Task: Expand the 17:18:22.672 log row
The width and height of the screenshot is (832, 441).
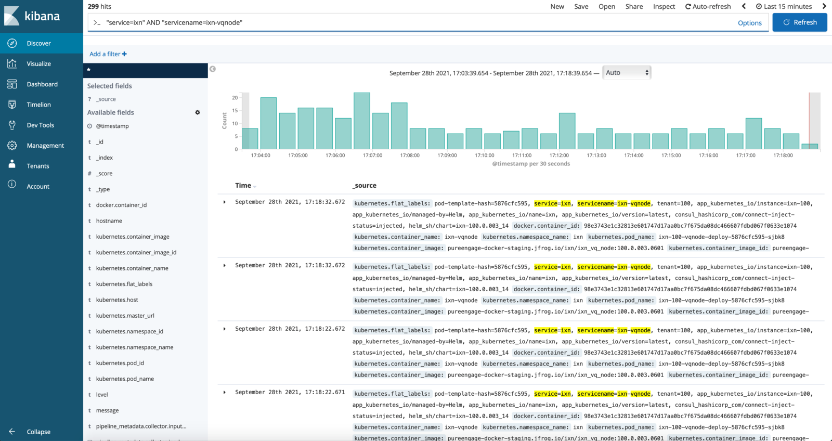Action: pyautogui.click(x=224, y=329)
